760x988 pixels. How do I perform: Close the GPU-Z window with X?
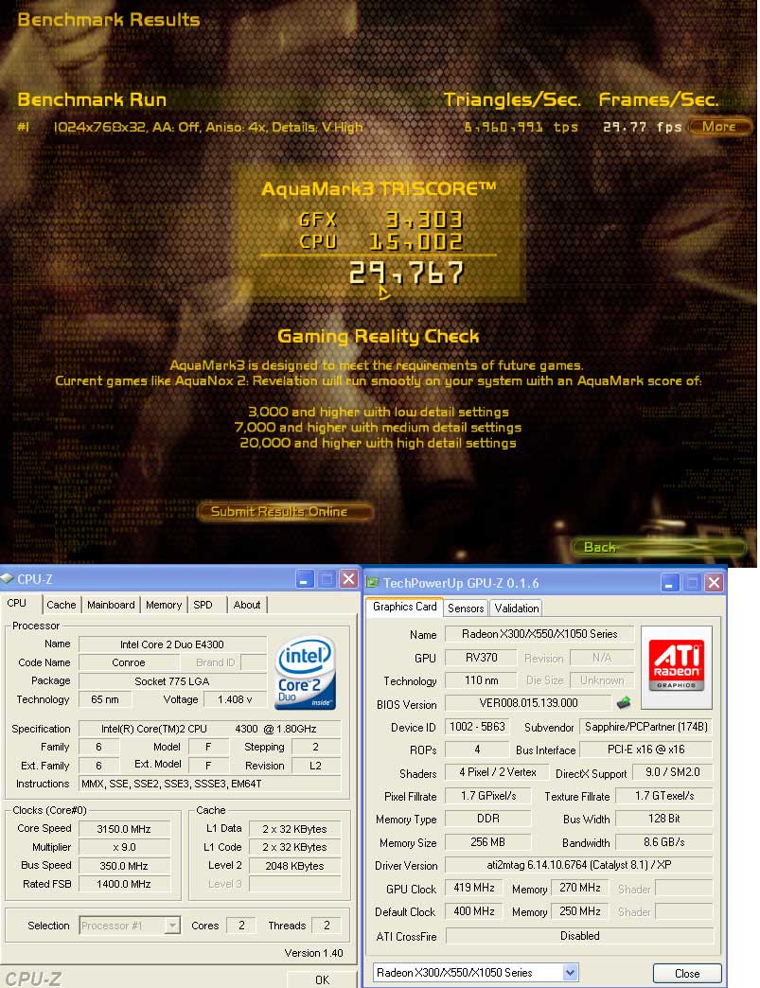[714, 583]
